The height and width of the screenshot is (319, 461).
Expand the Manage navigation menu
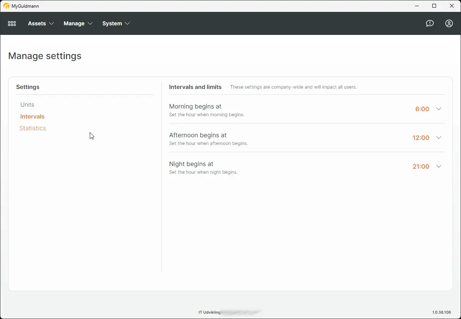[x=78, y=23]
